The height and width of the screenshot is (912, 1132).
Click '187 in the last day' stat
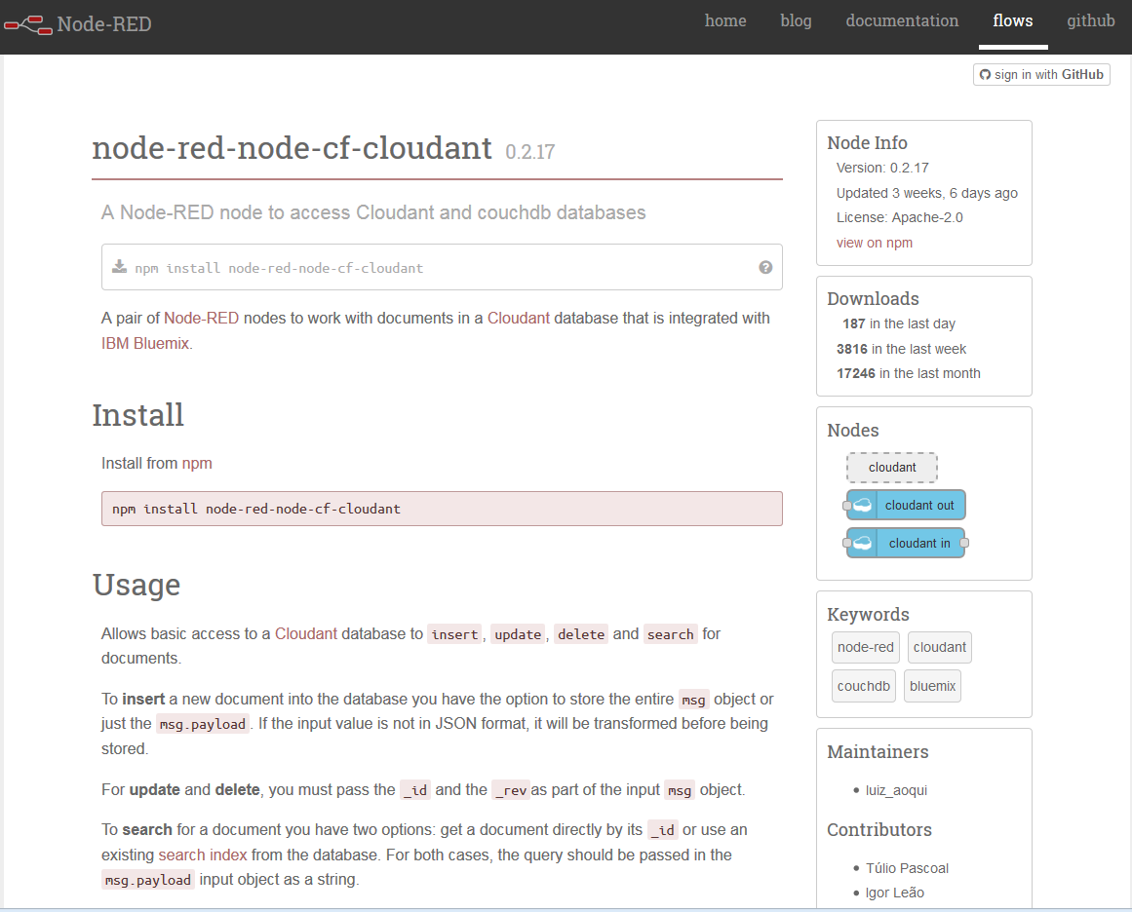pos(899,323)
